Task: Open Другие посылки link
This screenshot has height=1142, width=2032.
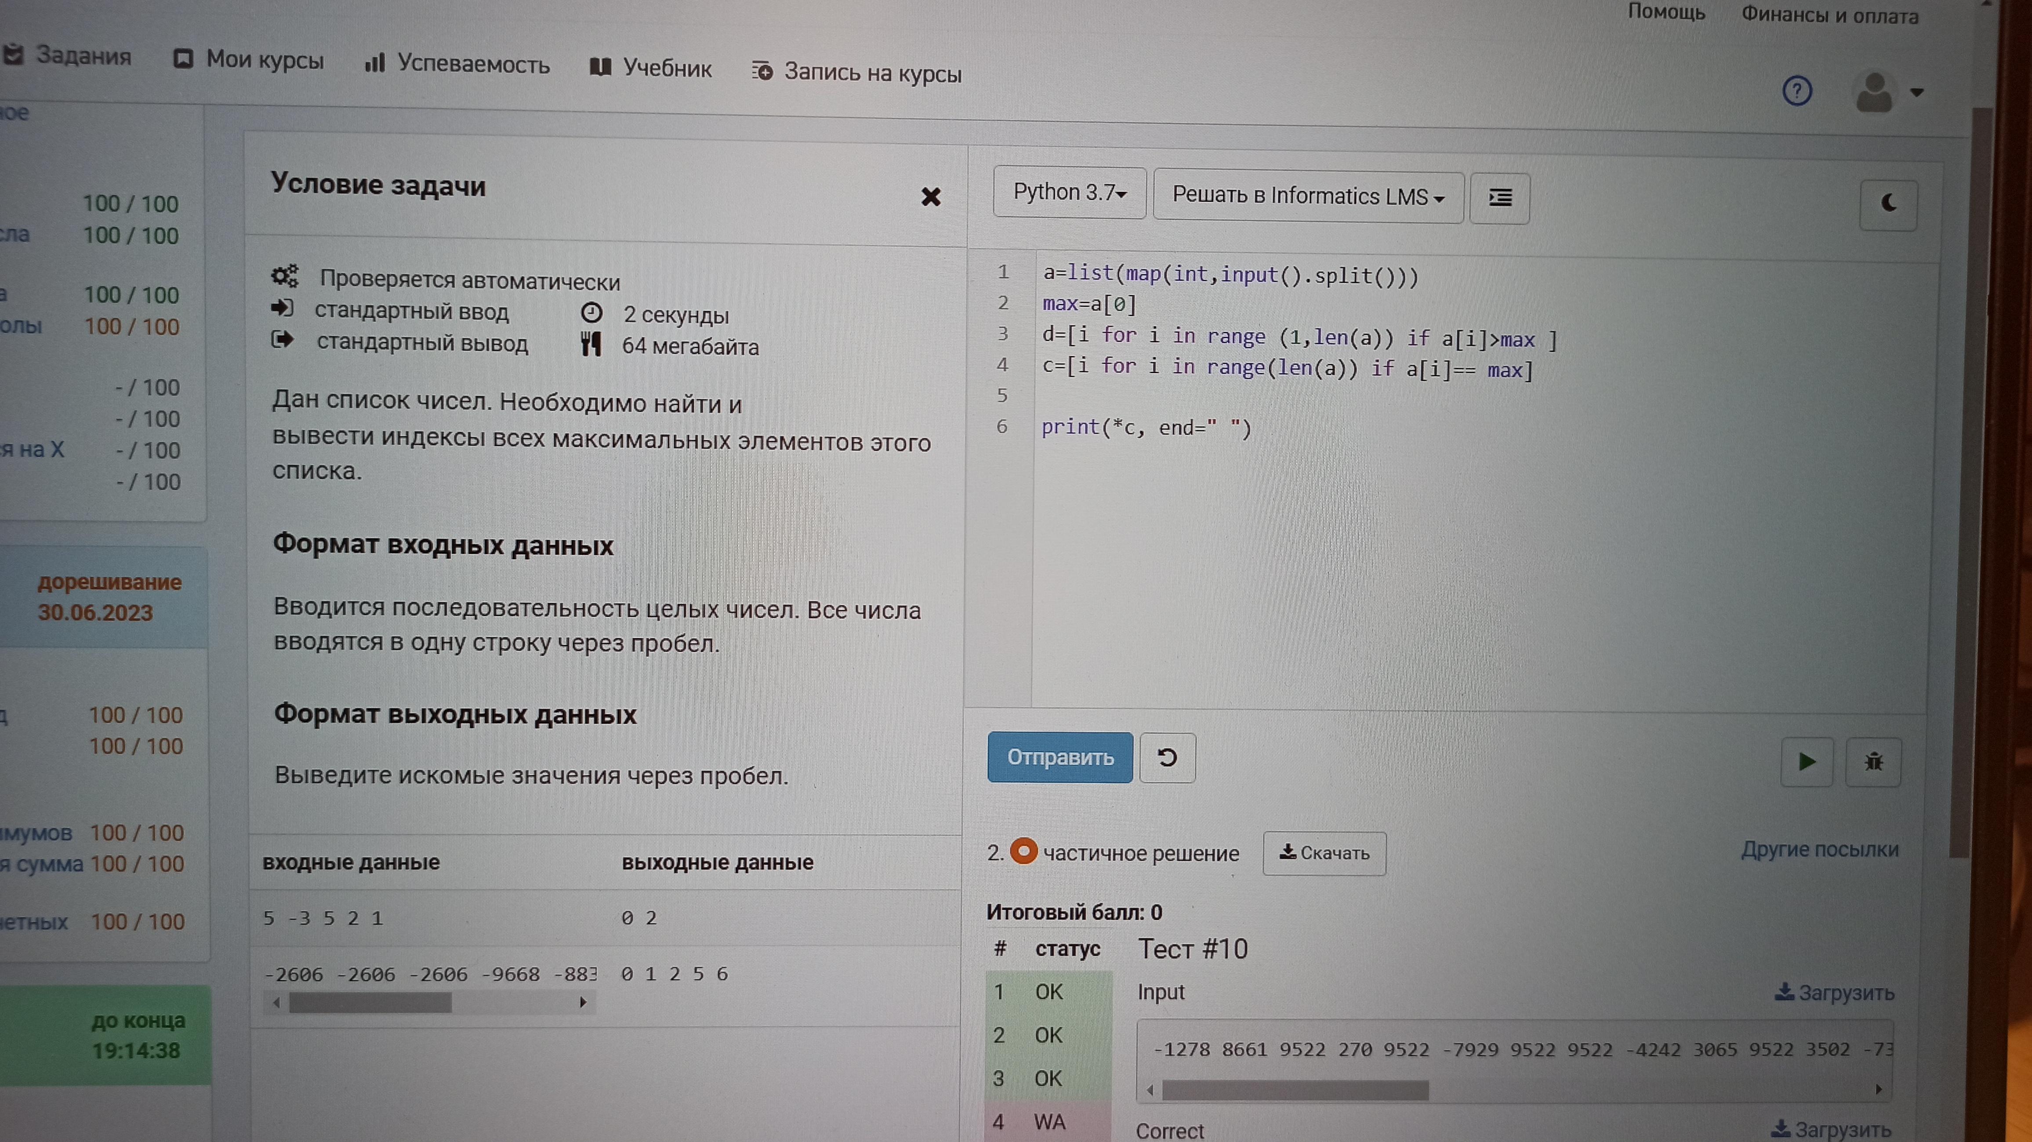Action: click(x=1819, y=849)
